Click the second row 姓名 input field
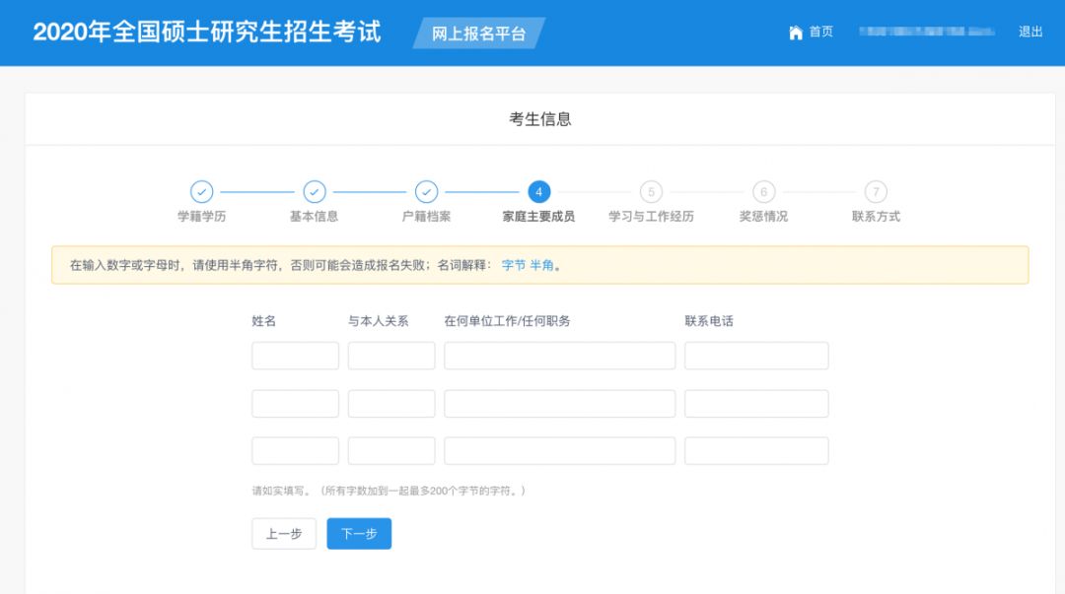Viewport: 1065px width, 594px height. point(296,402)
